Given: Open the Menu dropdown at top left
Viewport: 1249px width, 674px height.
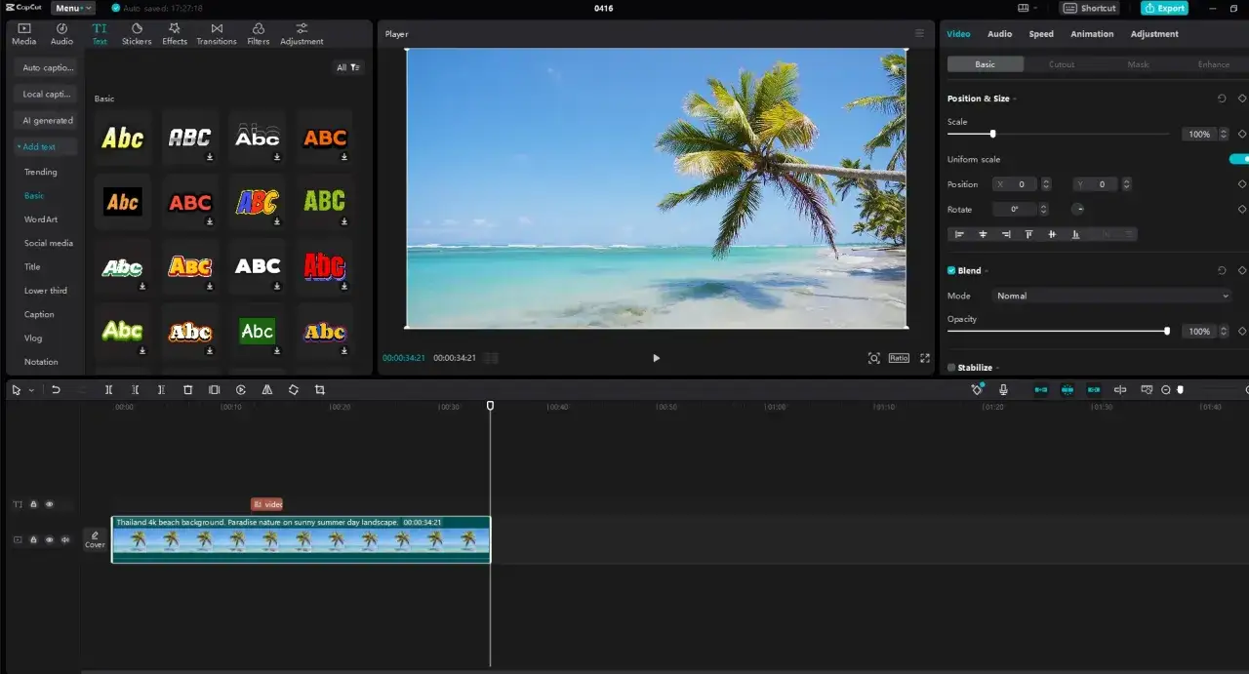Looking at the screenshot, I should (x=70, y=8).
